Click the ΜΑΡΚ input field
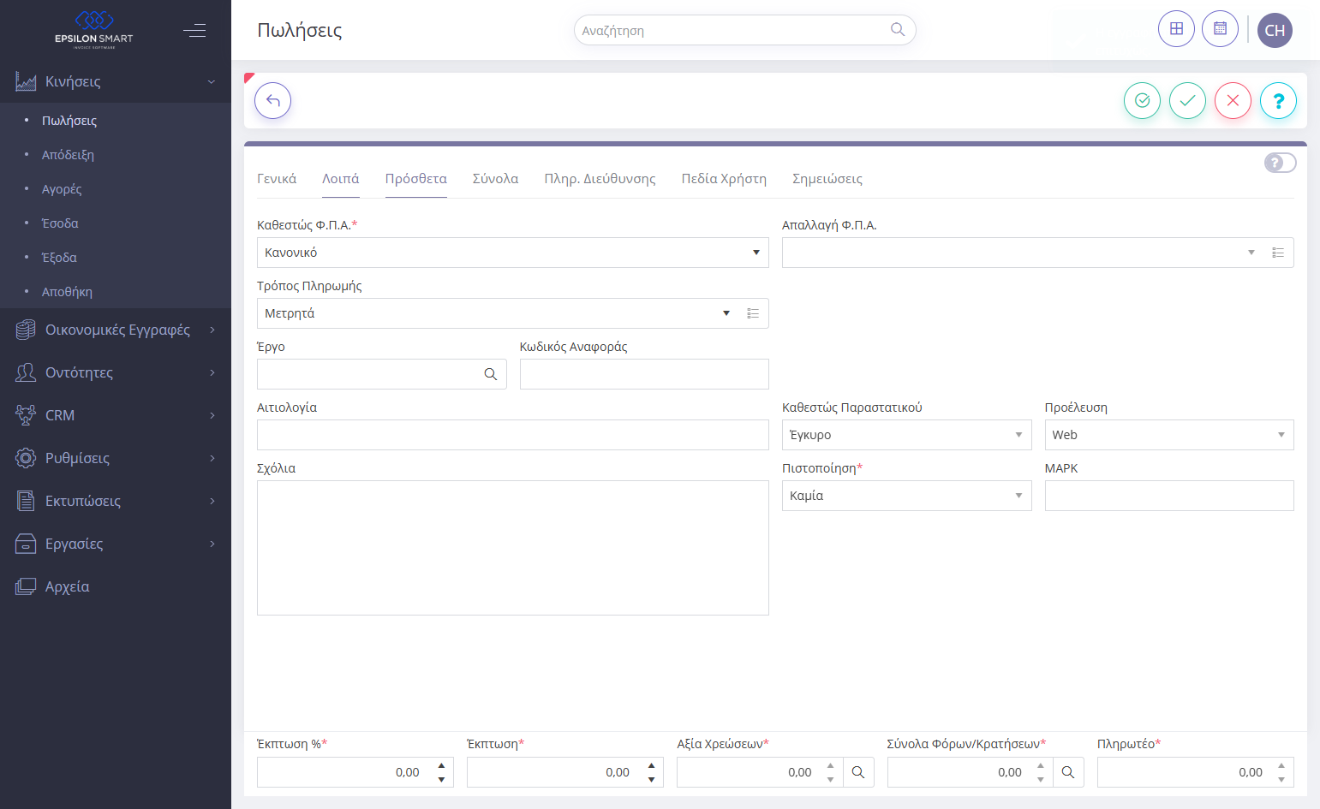Viewport: 1320px width, 809px height. [x=1169, y=496]
